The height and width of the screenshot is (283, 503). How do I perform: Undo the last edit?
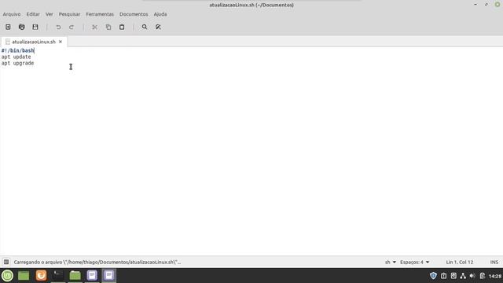click(58, 28)
